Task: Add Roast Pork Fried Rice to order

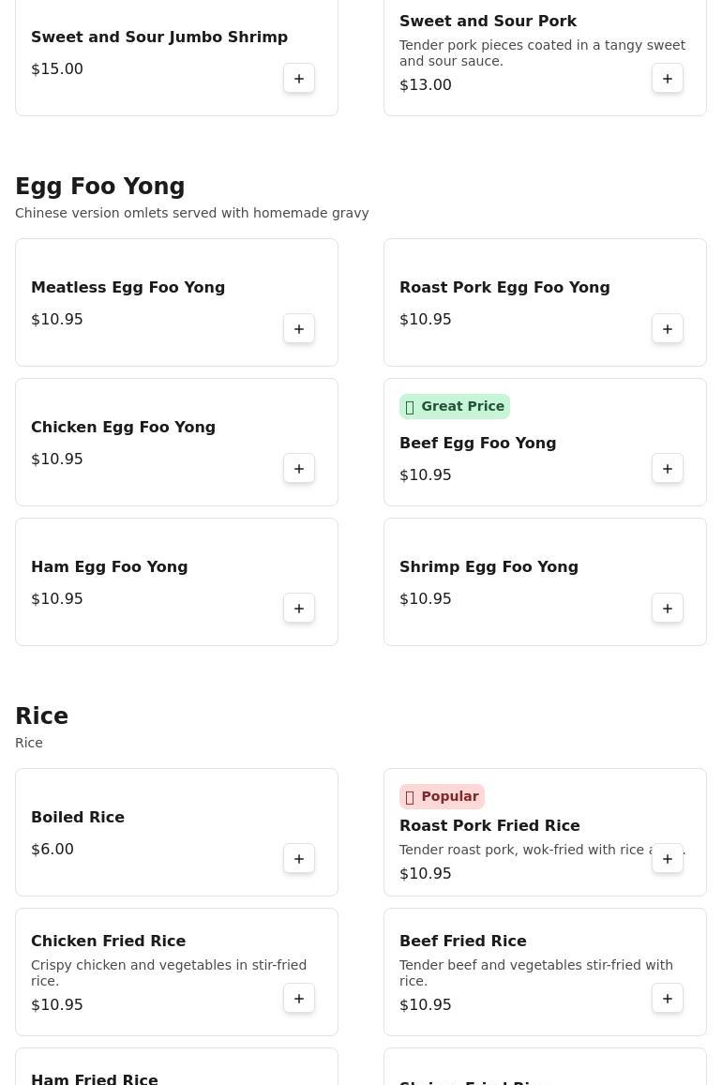Action: [x=668, y=859]
